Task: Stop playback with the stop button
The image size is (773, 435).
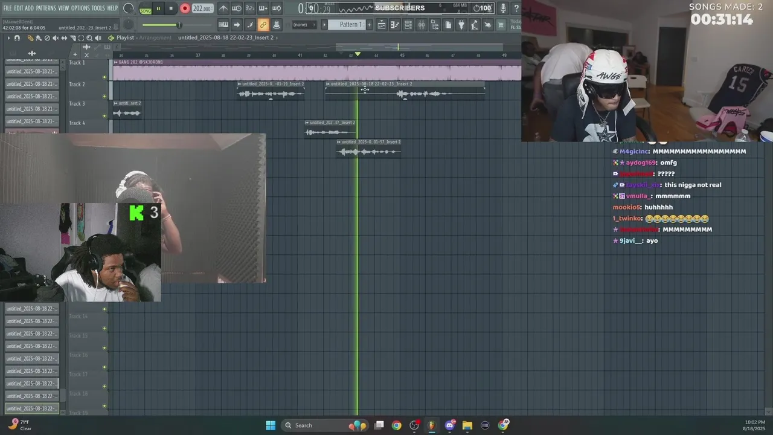Action: [x=171, y=8]
